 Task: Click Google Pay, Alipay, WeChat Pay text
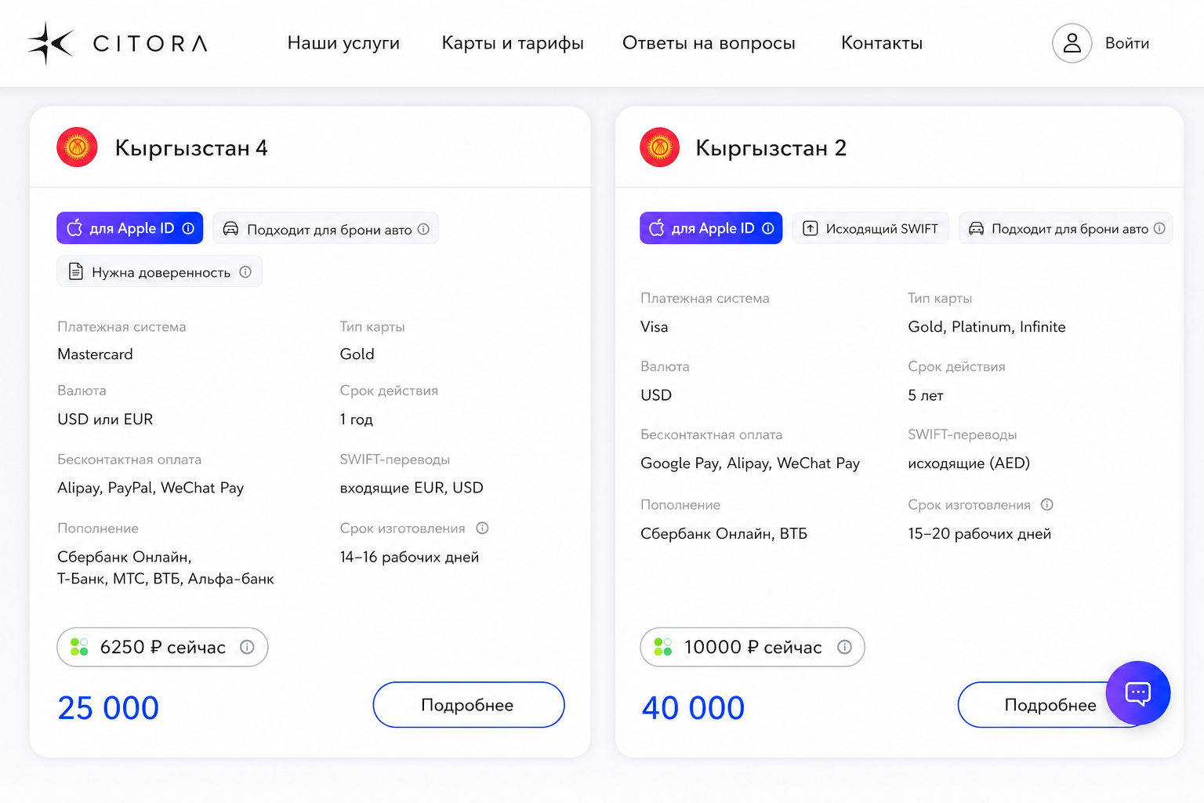click(750, 463)
